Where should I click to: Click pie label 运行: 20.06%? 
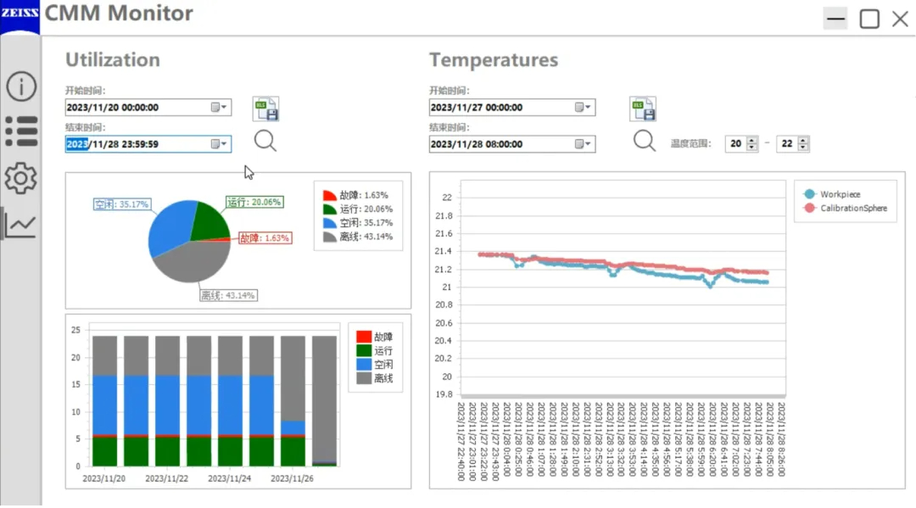254,202
